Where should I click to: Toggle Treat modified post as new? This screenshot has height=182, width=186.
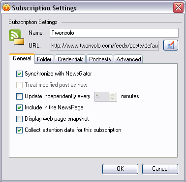click(x=19, y=85)
